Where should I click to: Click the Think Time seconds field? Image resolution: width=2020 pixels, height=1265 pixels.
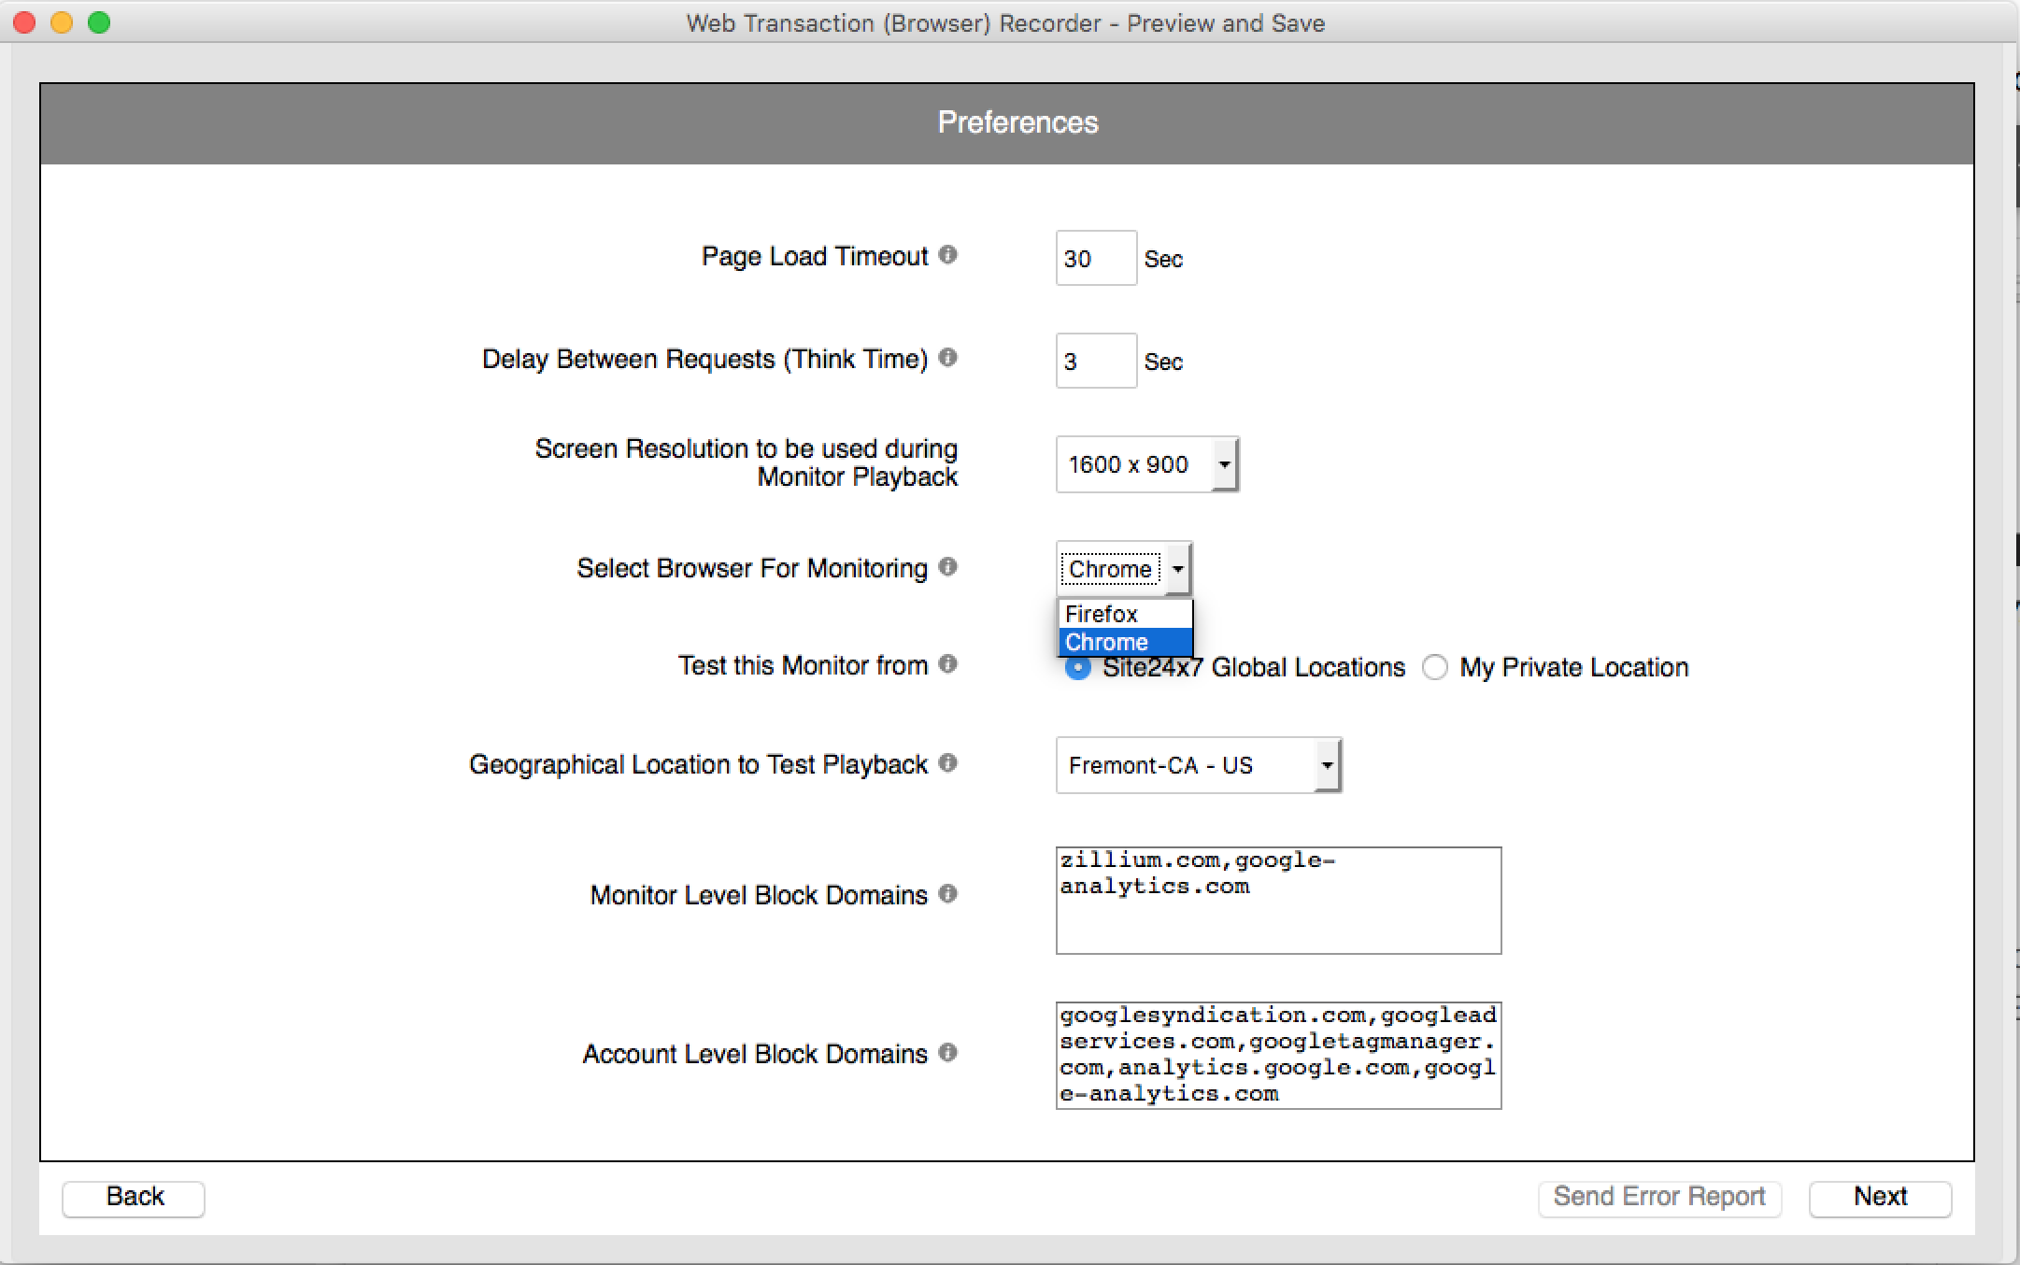[1095, 361]
